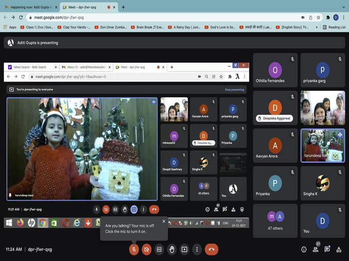Unmute microphone in bottom Meet toolbar
This screenshot has height=261, width=349.
[x=134, y=249]
